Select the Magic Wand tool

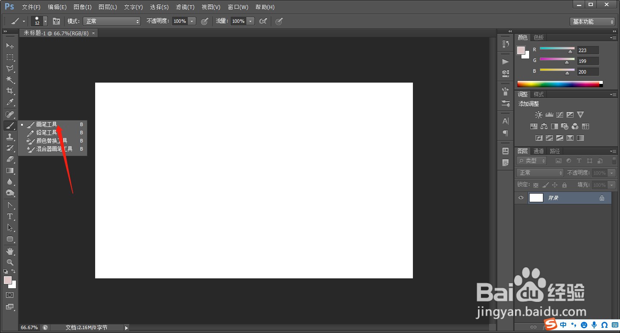point(10,80)
